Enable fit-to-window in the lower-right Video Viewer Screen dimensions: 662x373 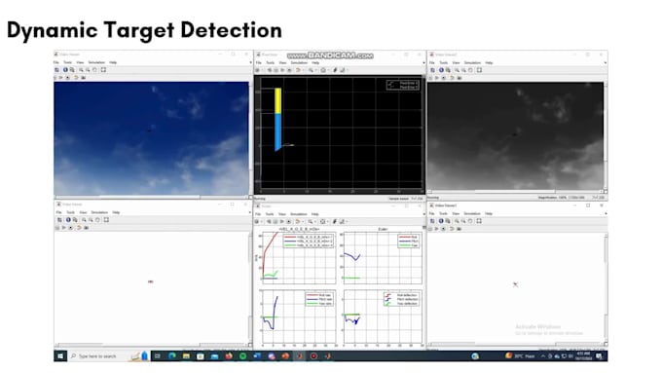click(x=479, y=221)
